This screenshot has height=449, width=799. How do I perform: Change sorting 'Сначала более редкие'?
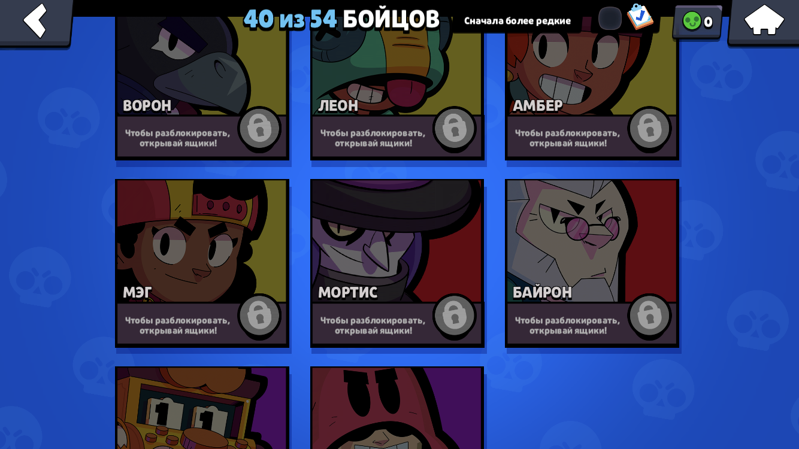pos(517,21)
